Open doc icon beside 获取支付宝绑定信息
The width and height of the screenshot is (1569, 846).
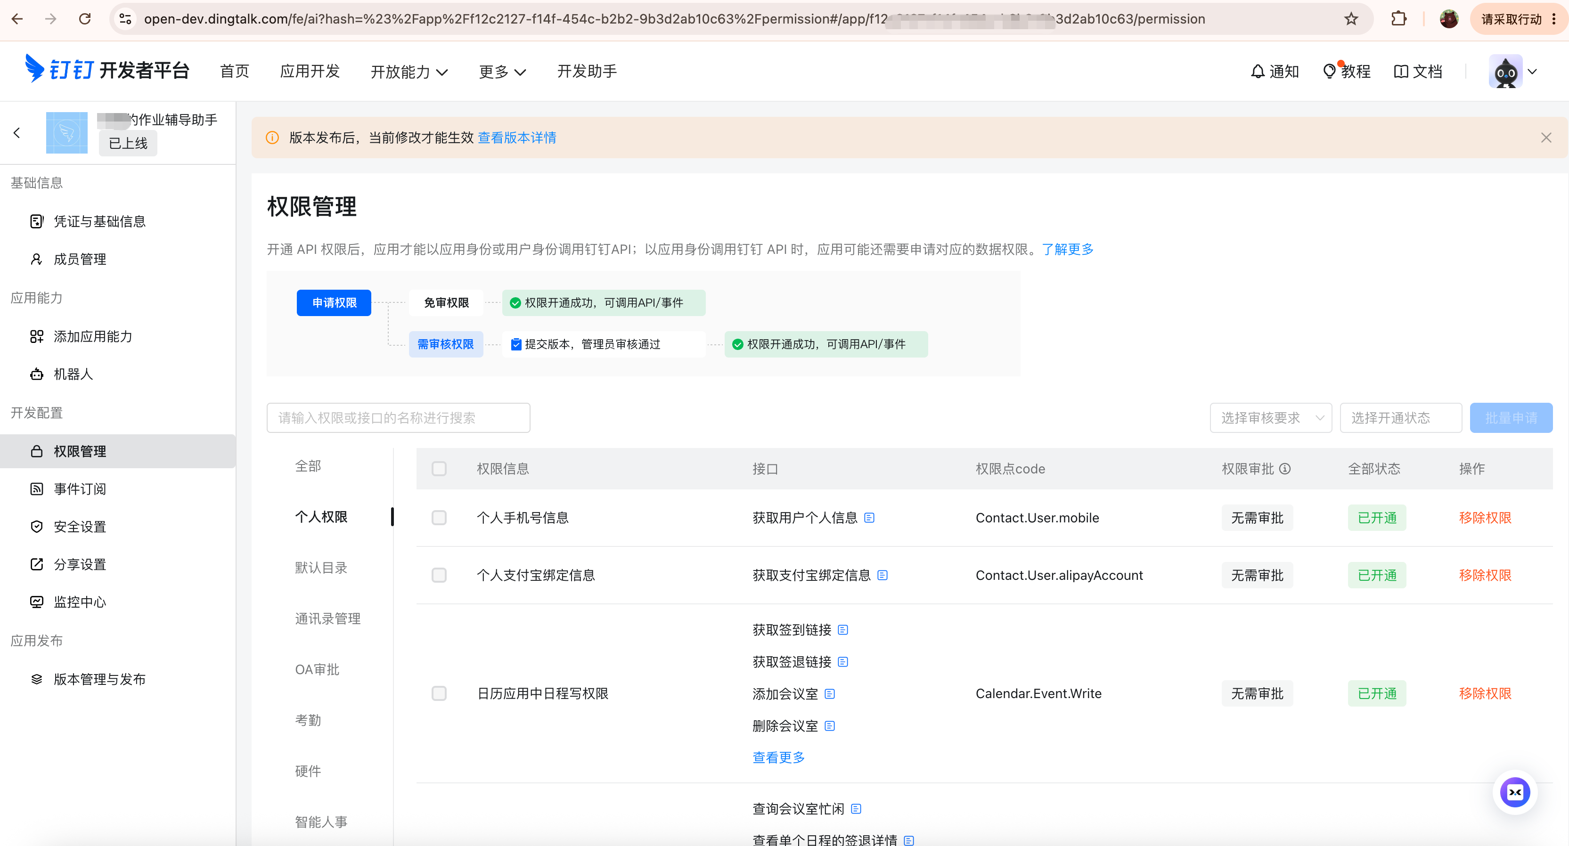[883, 575]
